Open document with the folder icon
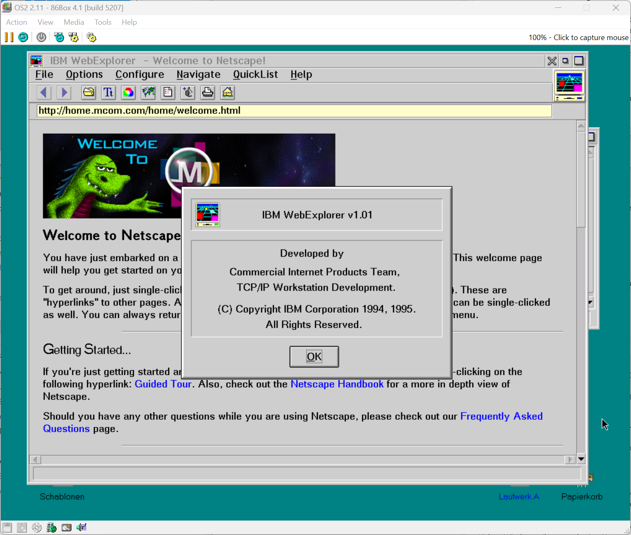Image resolution: width=631 pixels, height=535 pixels. [88, 92]
